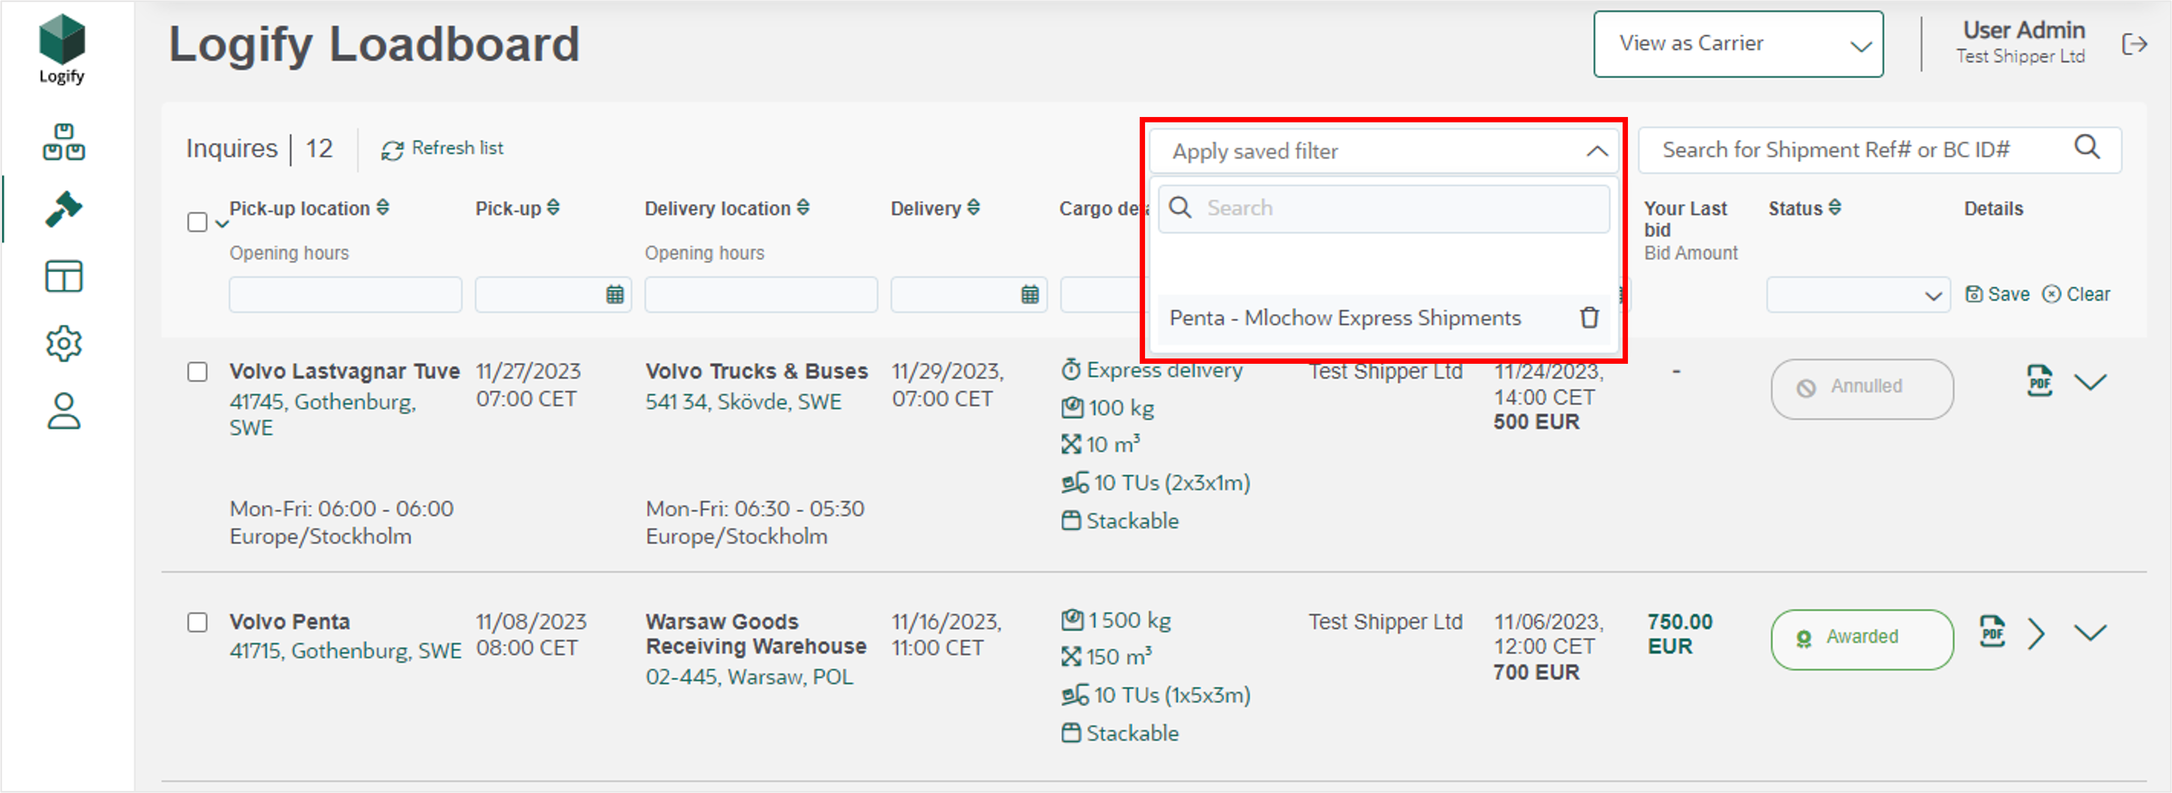Click the Refresh list button
Image resolution: width=2172 pixels, height=793 pixels.
[x=442, y=148]
